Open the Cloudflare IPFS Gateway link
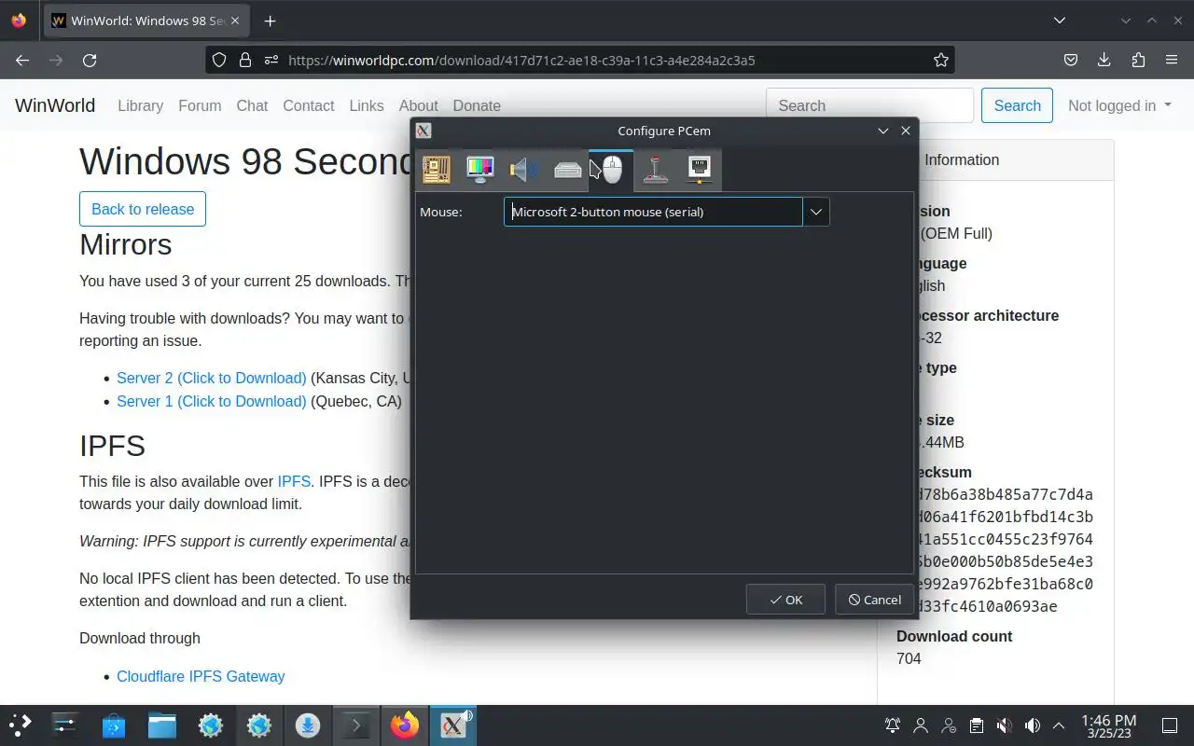The image size is (1194, 746). click(201, 676)
